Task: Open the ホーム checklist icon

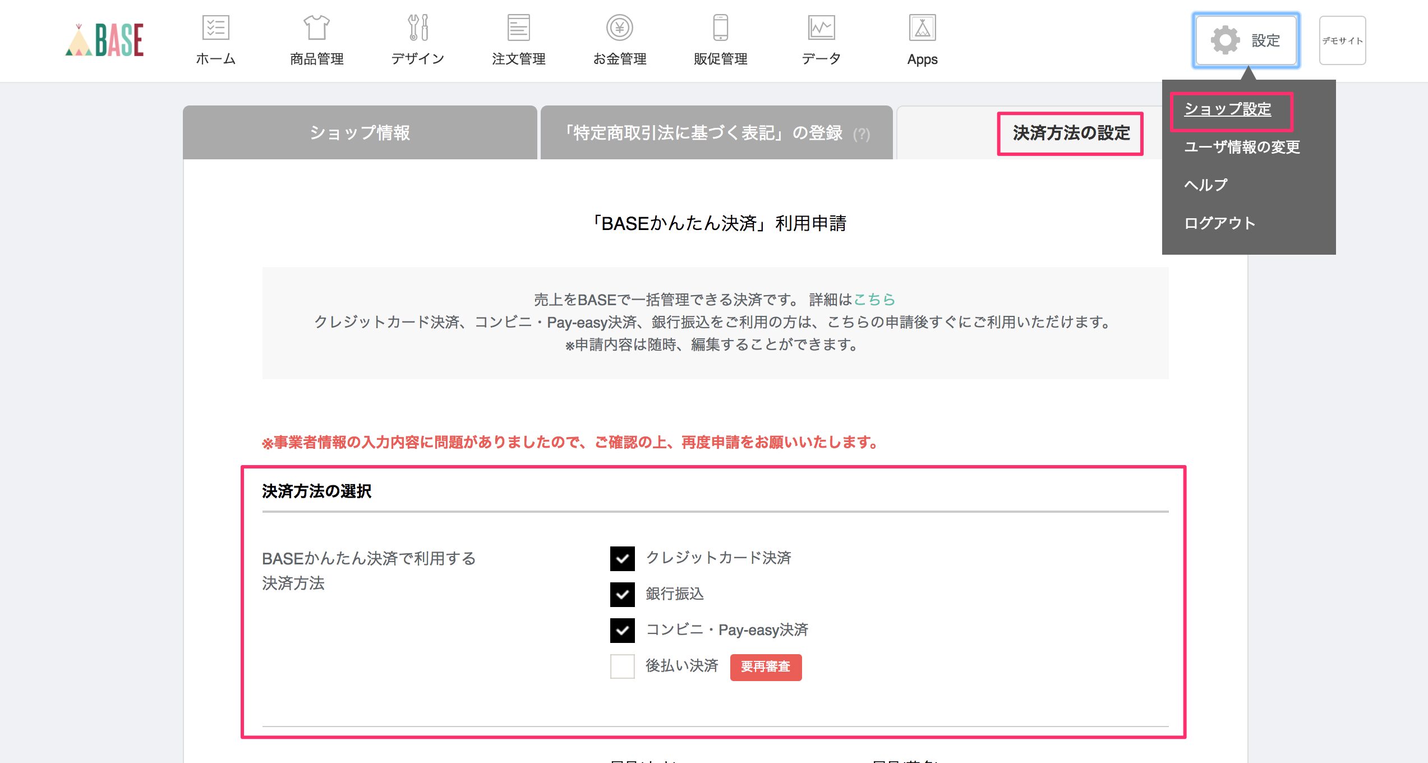Action: [216, 28]
